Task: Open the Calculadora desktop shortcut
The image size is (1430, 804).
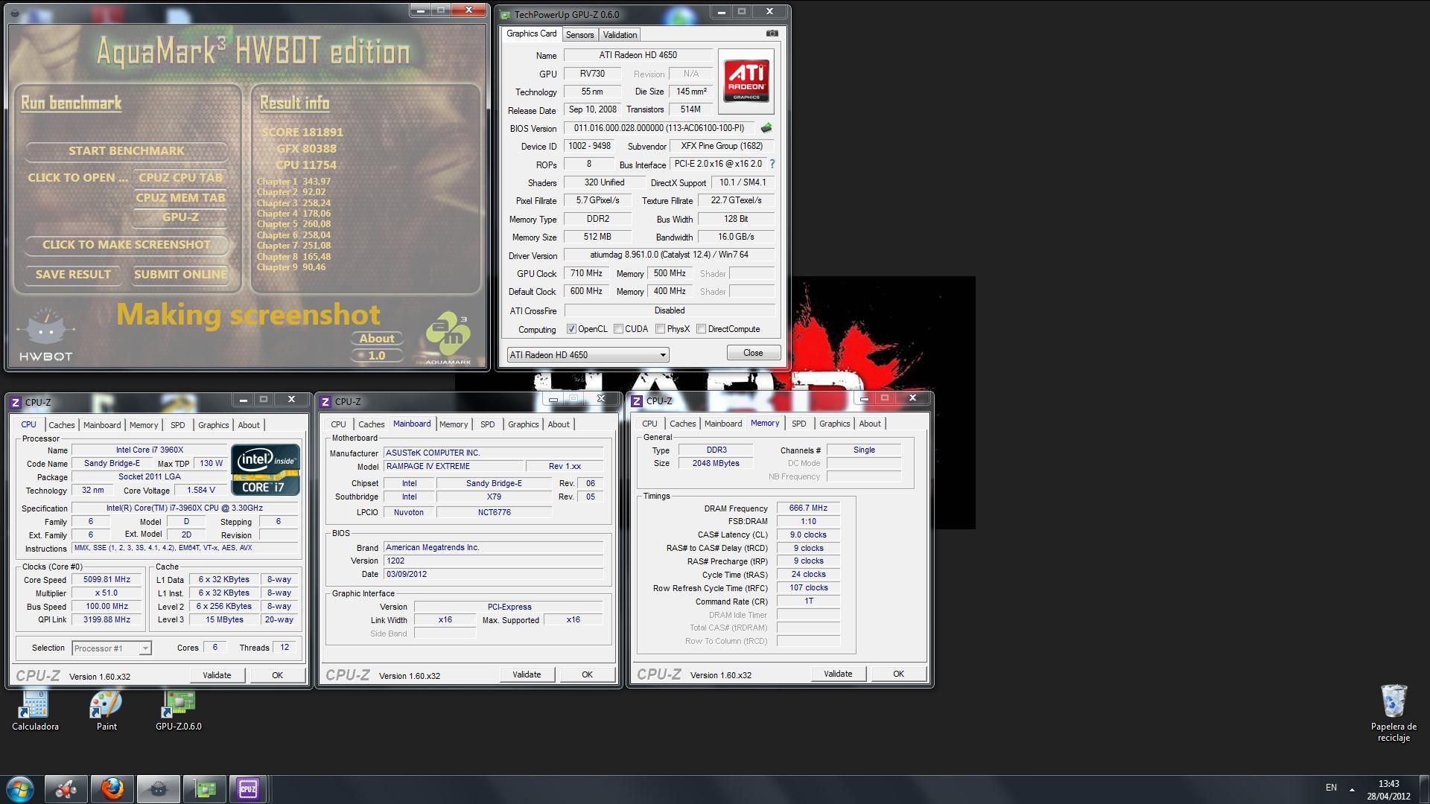Action: (34, 711)
